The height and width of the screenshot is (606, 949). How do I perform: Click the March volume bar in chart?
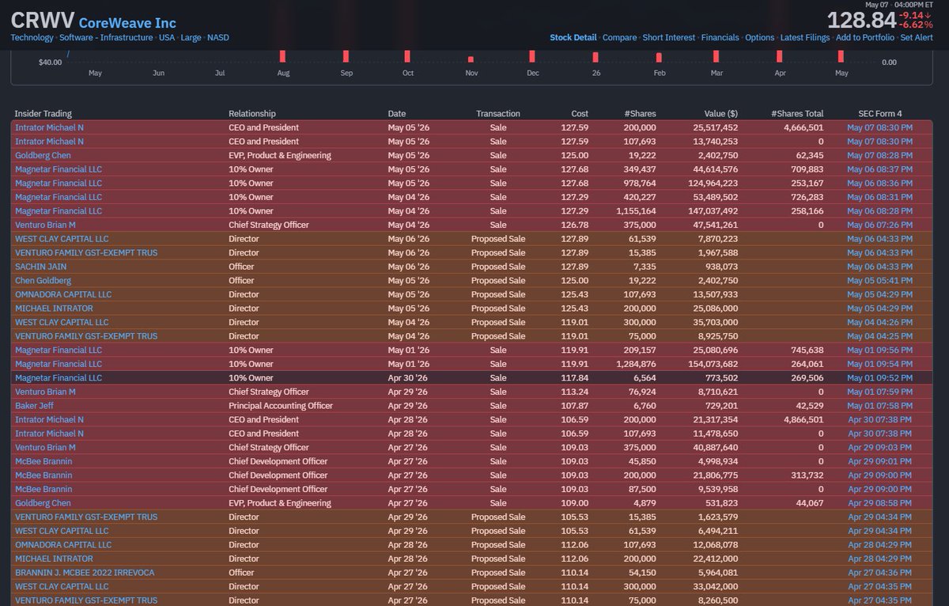pos(716,56)
